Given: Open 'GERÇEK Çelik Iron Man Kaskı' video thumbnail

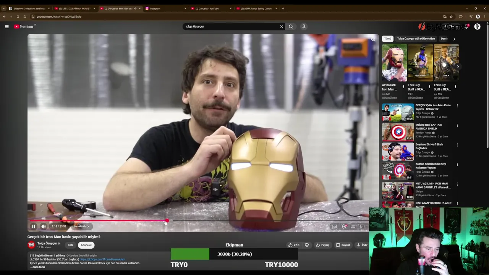Looking at the screenshot, I should 398,112.
